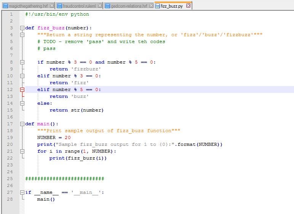This screenshot has width=294, height=214.
Task: Collapse the docstring fold on line 4
Action: tap(22, 35)
